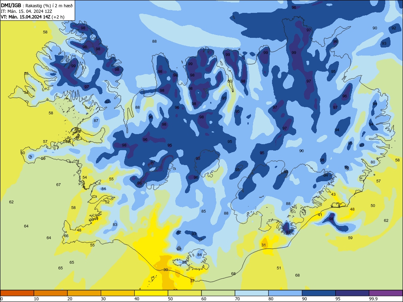The height and width of the screenshot is (302, 403).
Task: Click the map value '66' on the southwest peninsula
Action: [66, 236]
